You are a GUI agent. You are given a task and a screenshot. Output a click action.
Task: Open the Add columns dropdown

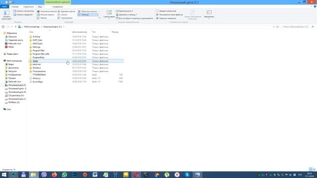127,15
